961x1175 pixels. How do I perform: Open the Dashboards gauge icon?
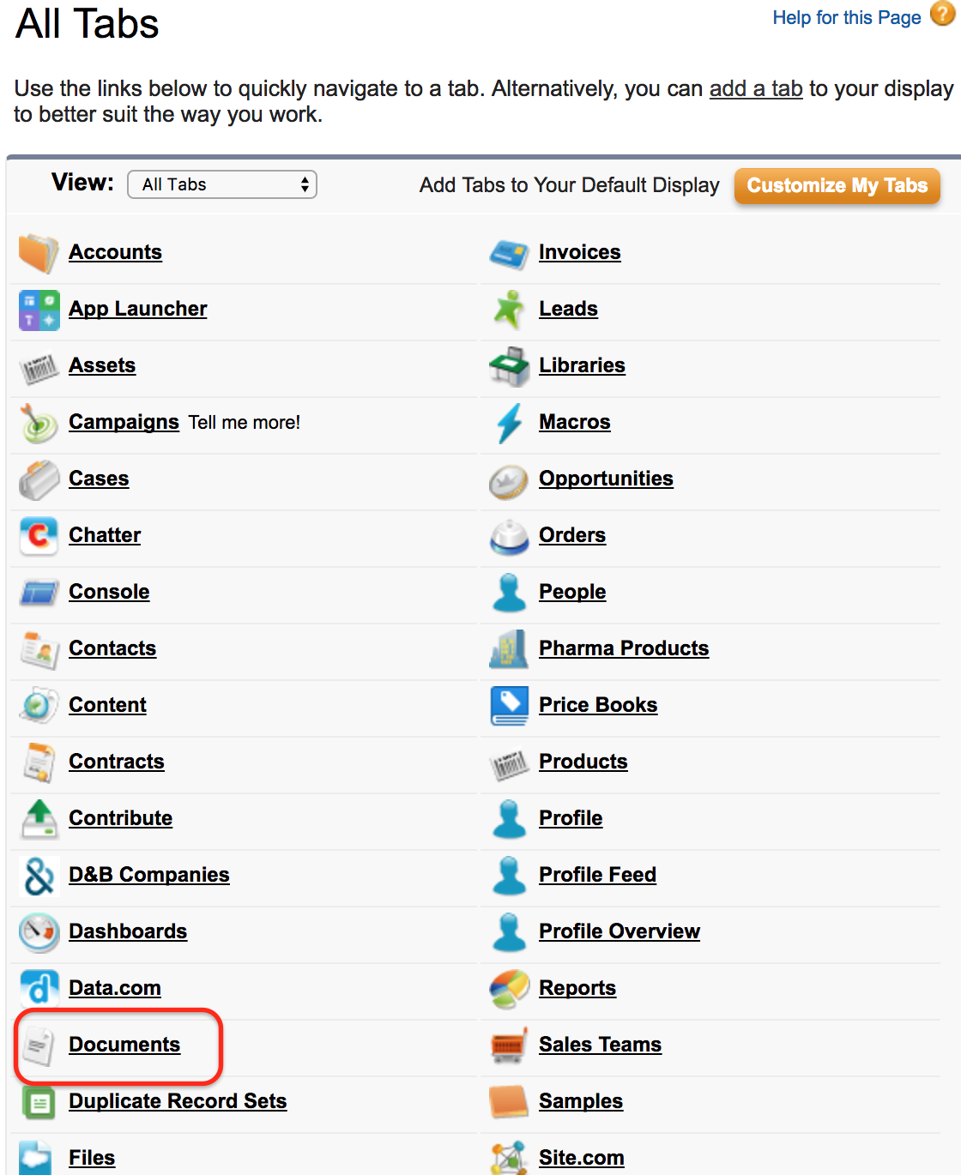(x=39, y=932)
